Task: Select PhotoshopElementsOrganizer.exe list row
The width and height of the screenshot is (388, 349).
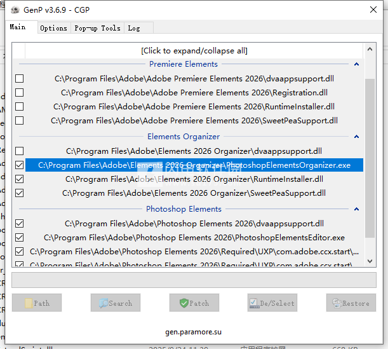Action: tap(194, 165)
